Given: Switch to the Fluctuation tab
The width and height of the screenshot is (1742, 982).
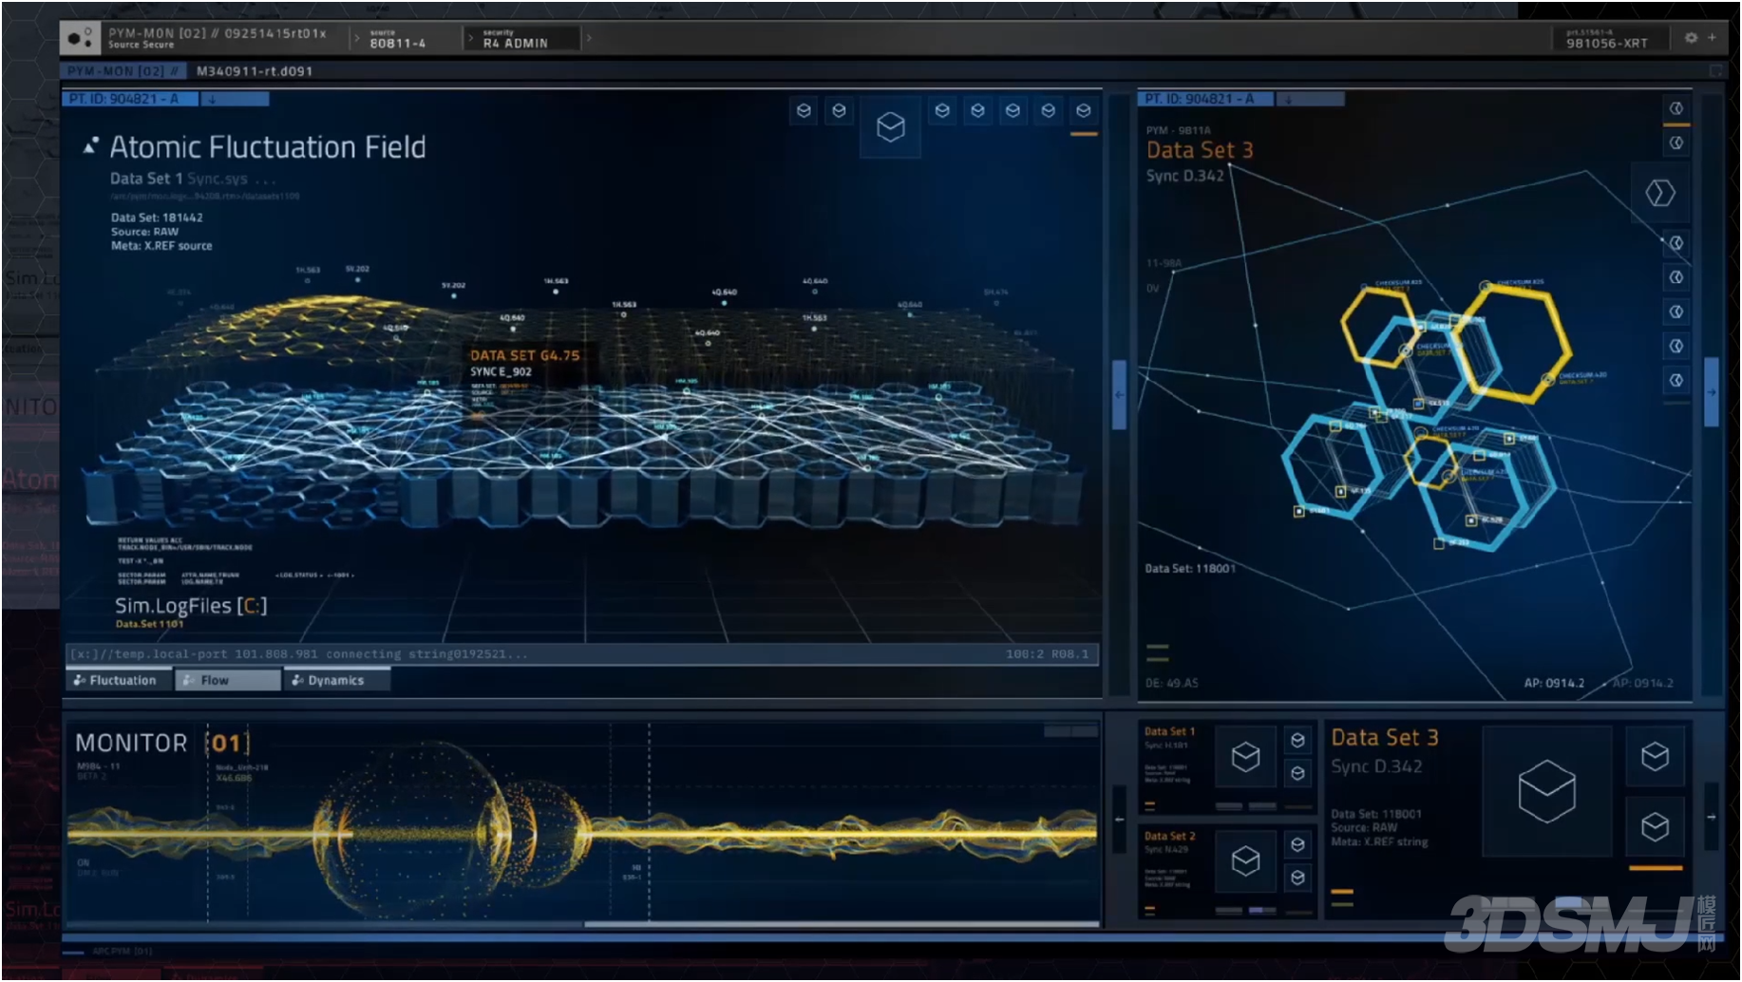Looking at the screenshot, I should [120, 680].
